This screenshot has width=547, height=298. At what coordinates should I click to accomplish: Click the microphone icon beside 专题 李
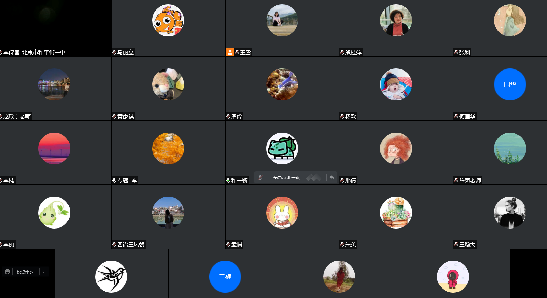pos(115,180)
